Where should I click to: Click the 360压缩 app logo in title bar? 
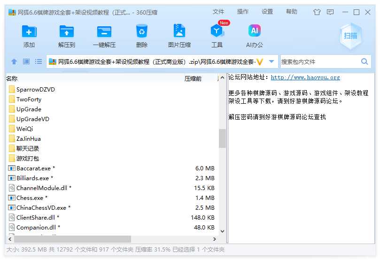click(12, 12)
